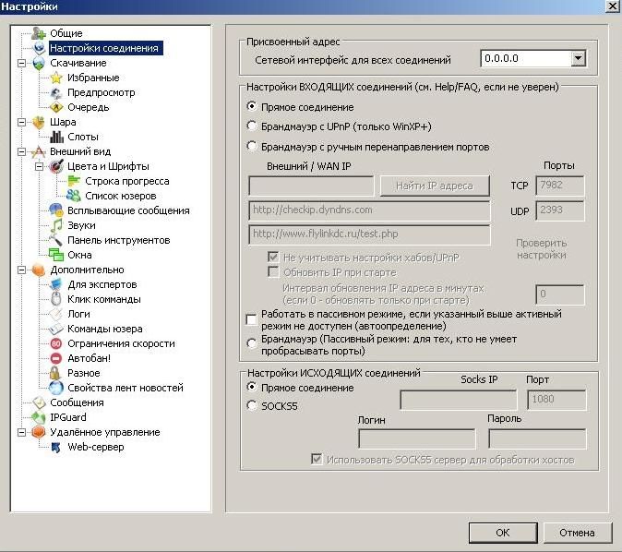Click the users icon beside Список юзеров
Image resolution: width=622 pixels, height=552 pixels.
pos(74,196)
